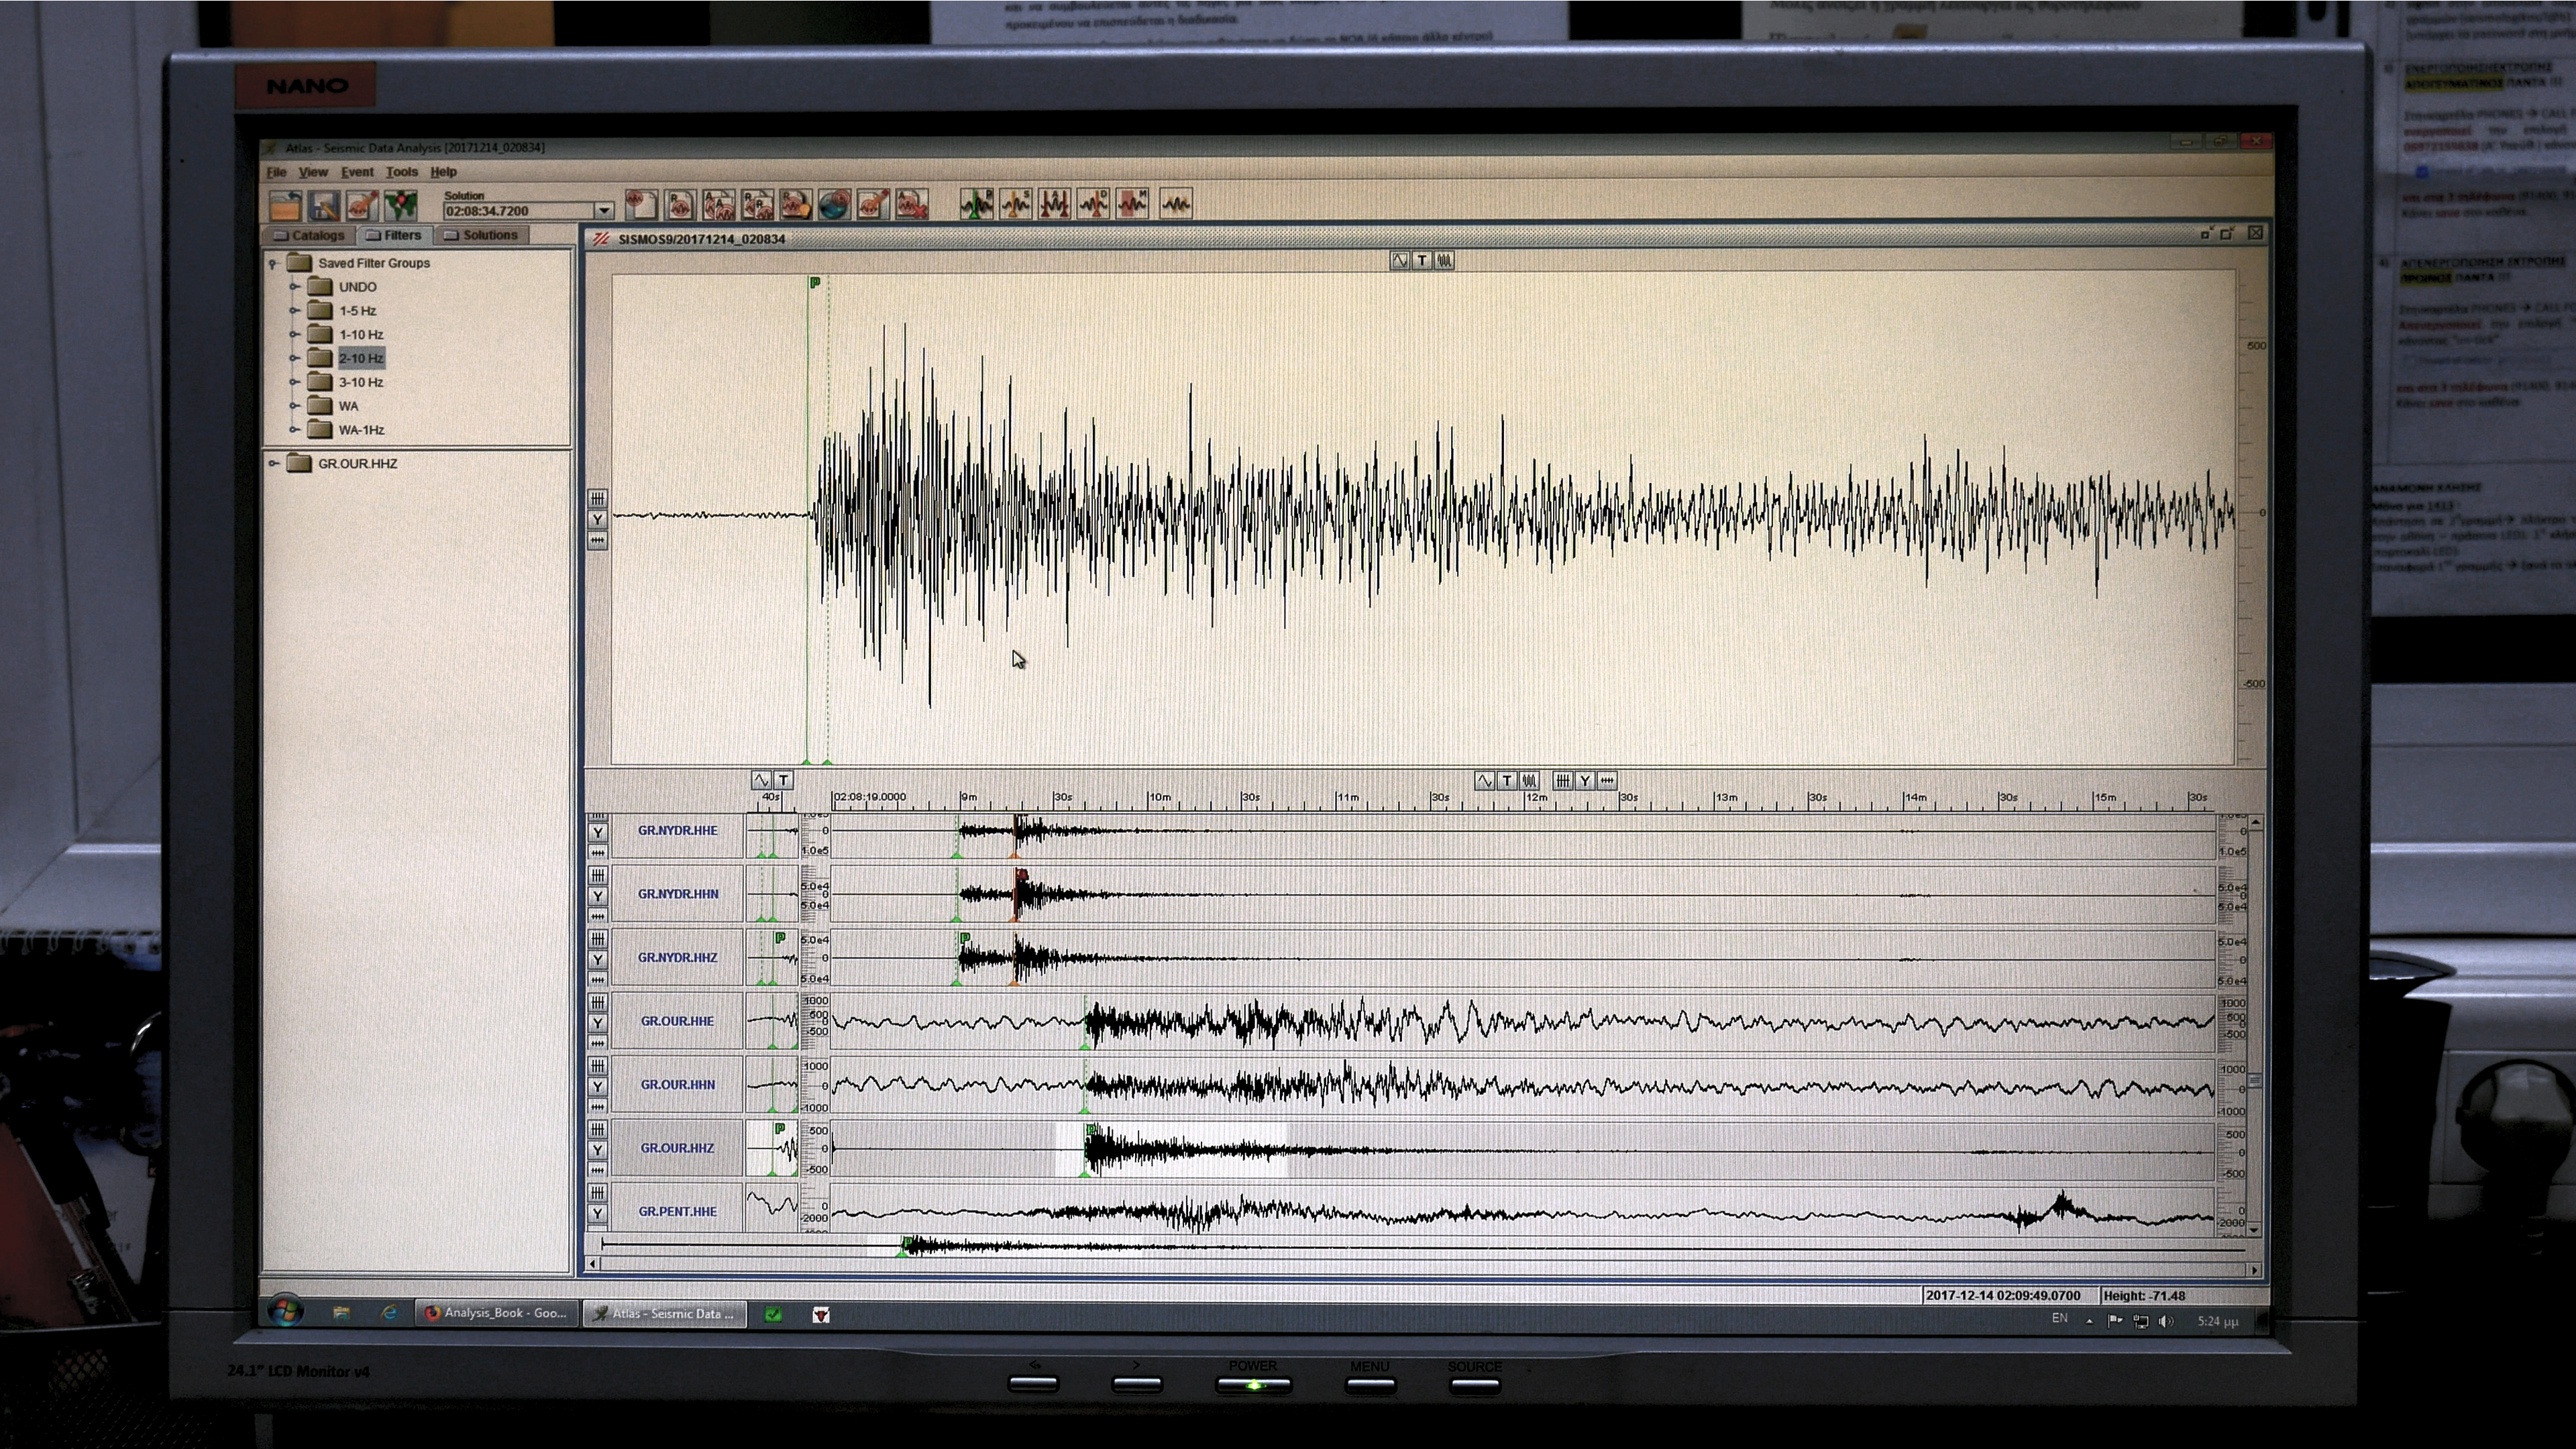
Task: Click the delete solution icon with red X
Action: point(911,204)
